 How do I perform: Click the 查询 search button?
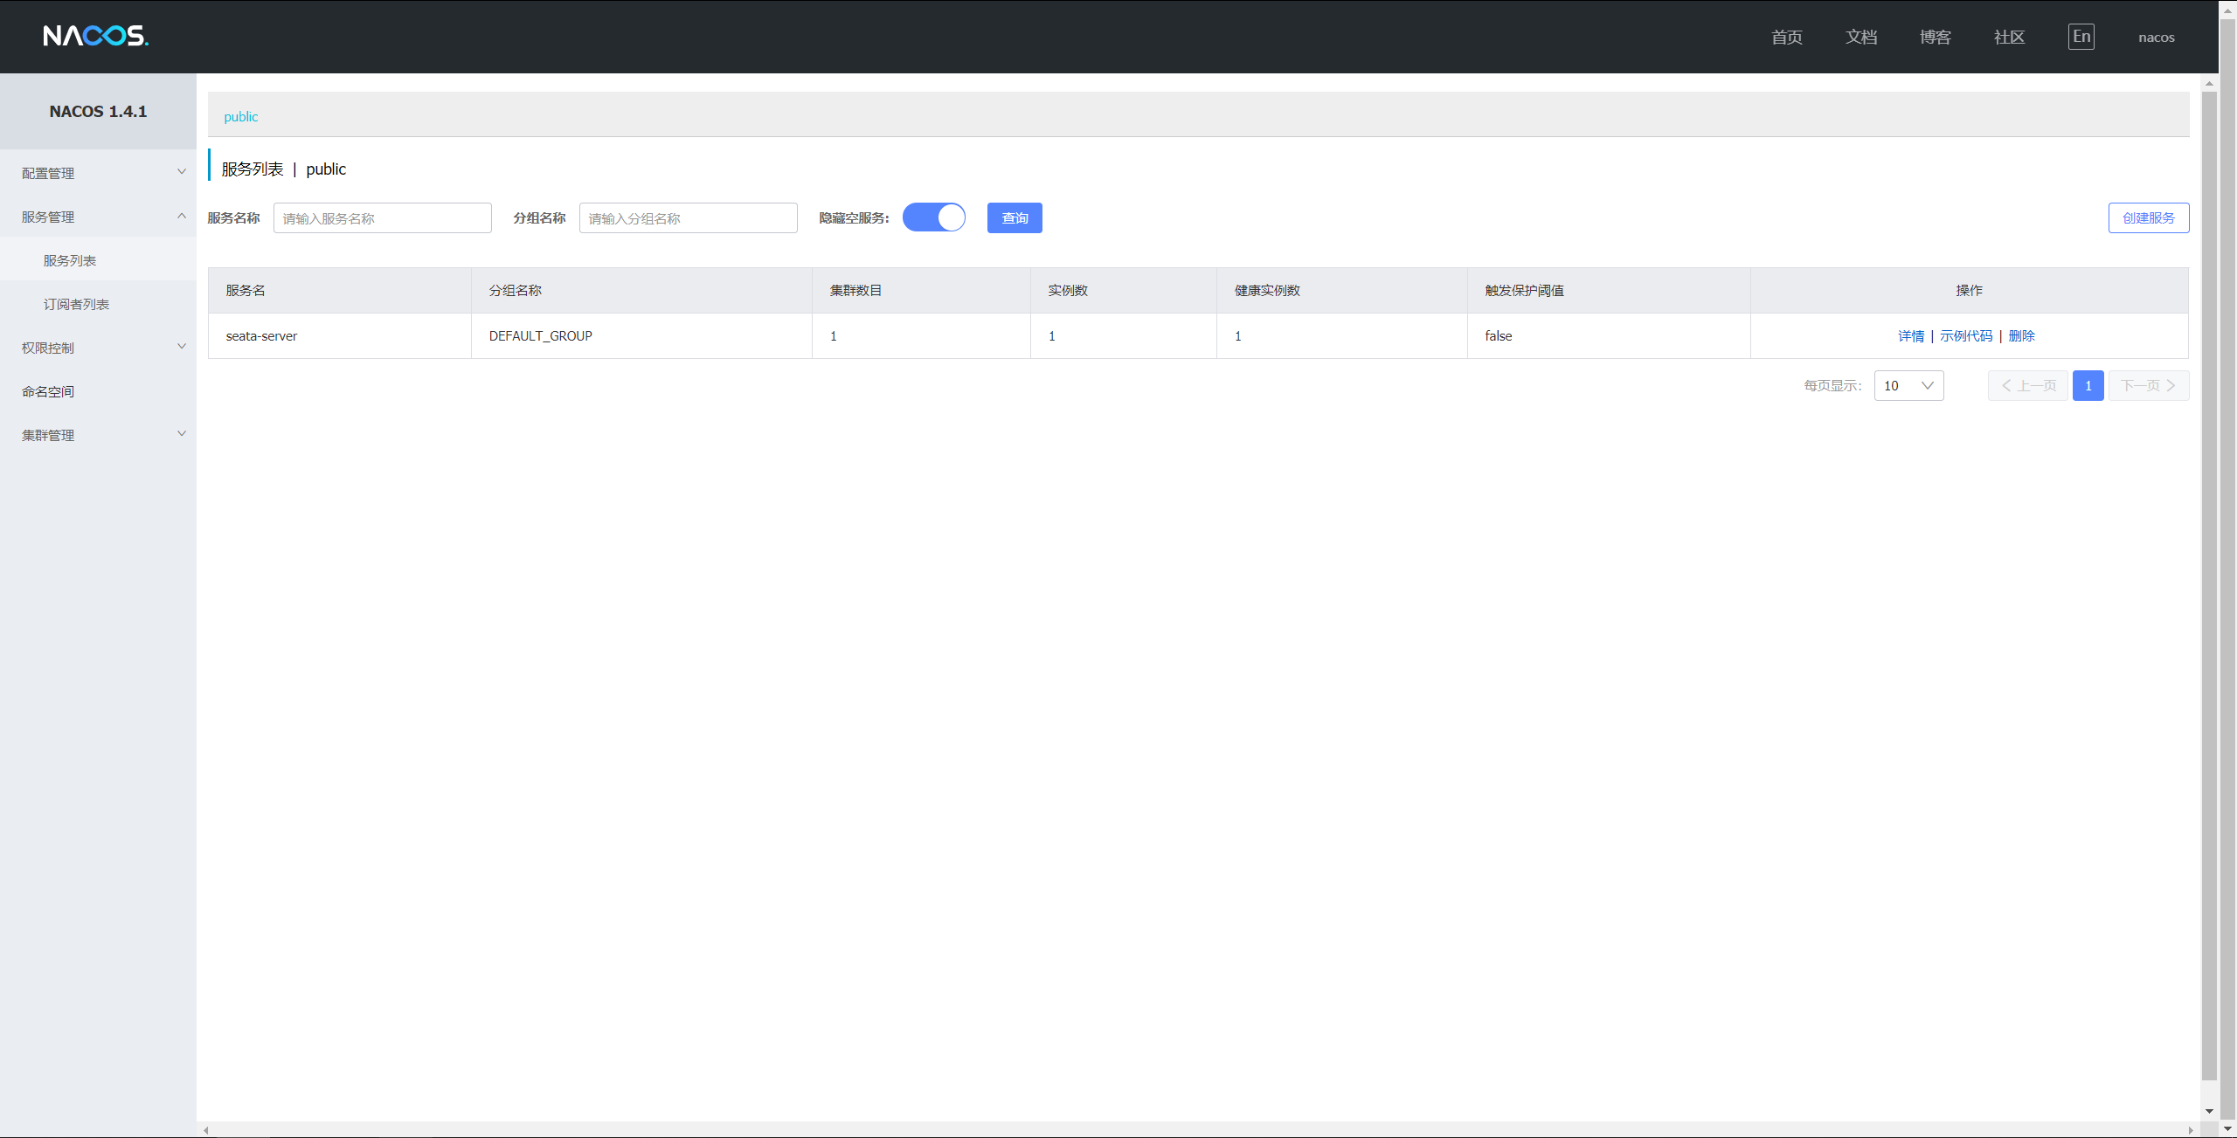(x=1014, y=218)
